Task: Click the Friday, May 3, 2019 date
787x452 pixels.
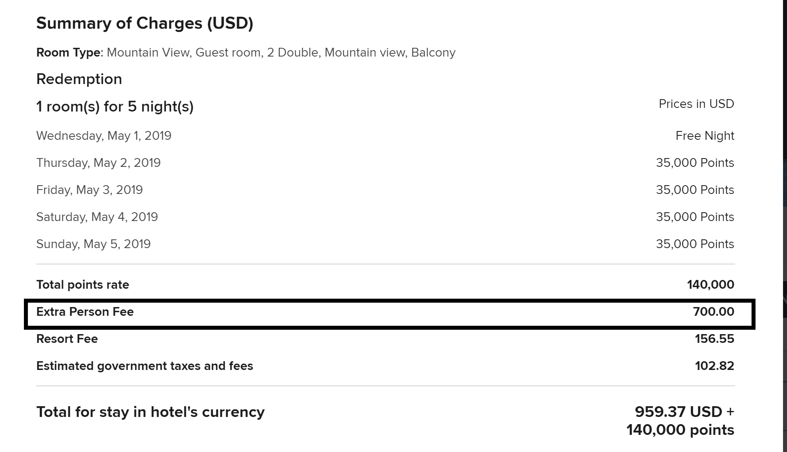Action: click(x=89, y=190)
